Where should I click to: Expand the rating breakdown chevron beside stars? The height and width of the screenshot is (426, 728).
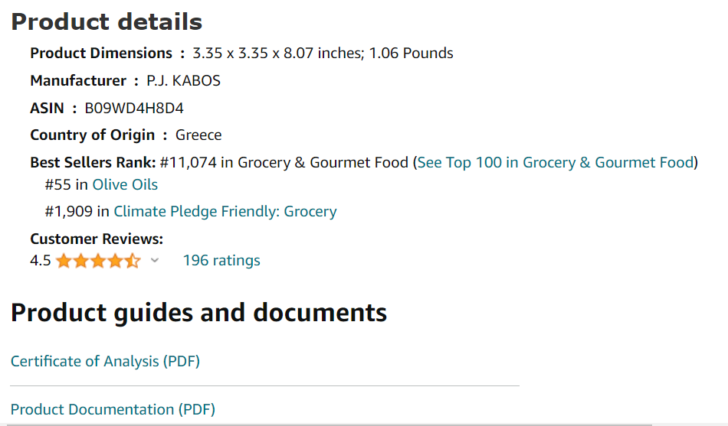(155, 261)
